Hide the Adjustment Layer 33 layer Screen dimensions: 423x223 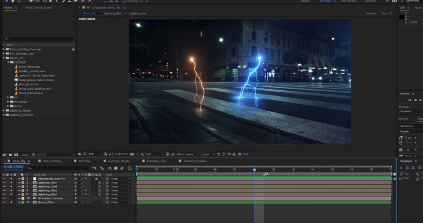click(4, 179)
